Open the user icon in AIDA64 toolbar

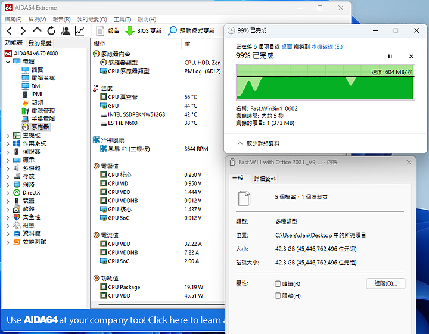click(66, 31)
